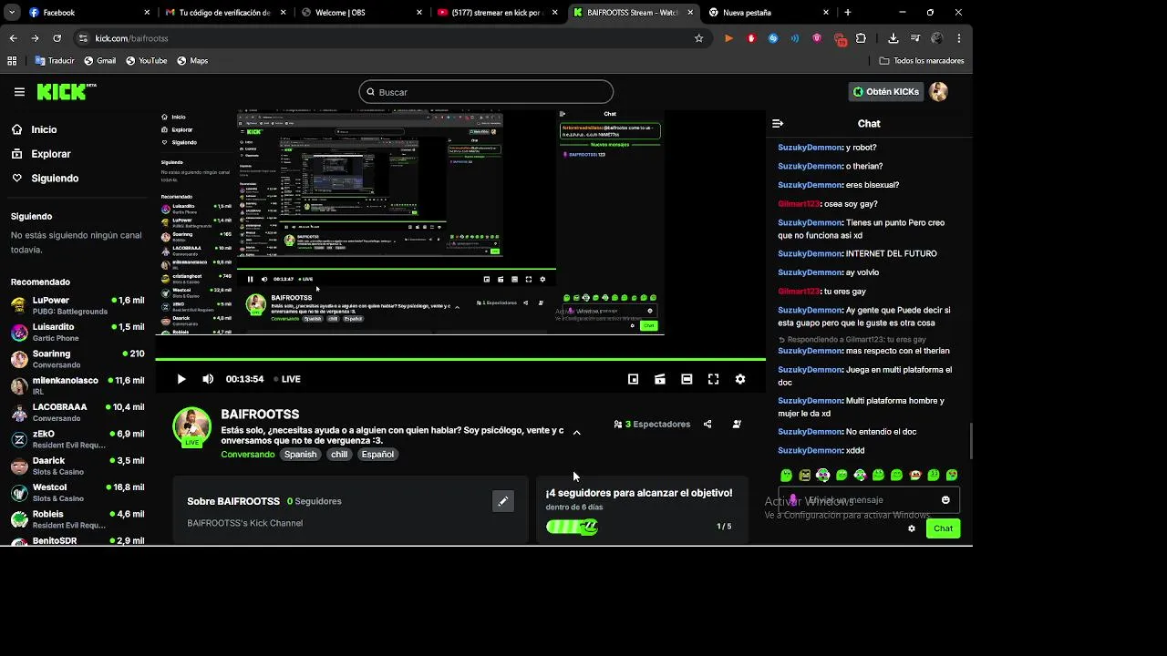Viewport: 1167px width, 656px height.
Task: Open LACOBRAAA recommended channel
Action: point(77,412)
